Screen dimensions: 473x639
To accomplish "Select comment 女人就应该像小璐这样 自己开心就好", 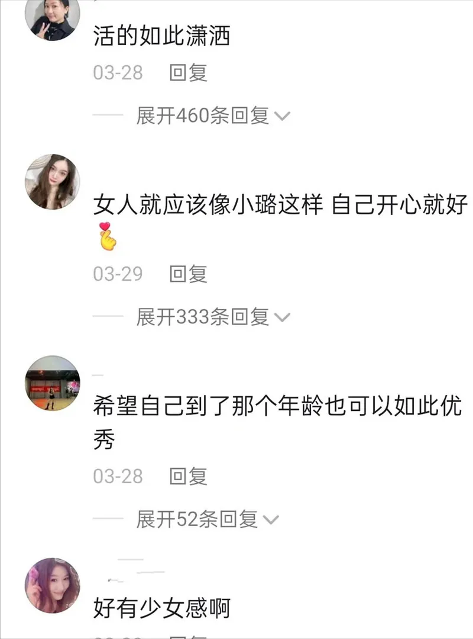I will 281,221.
